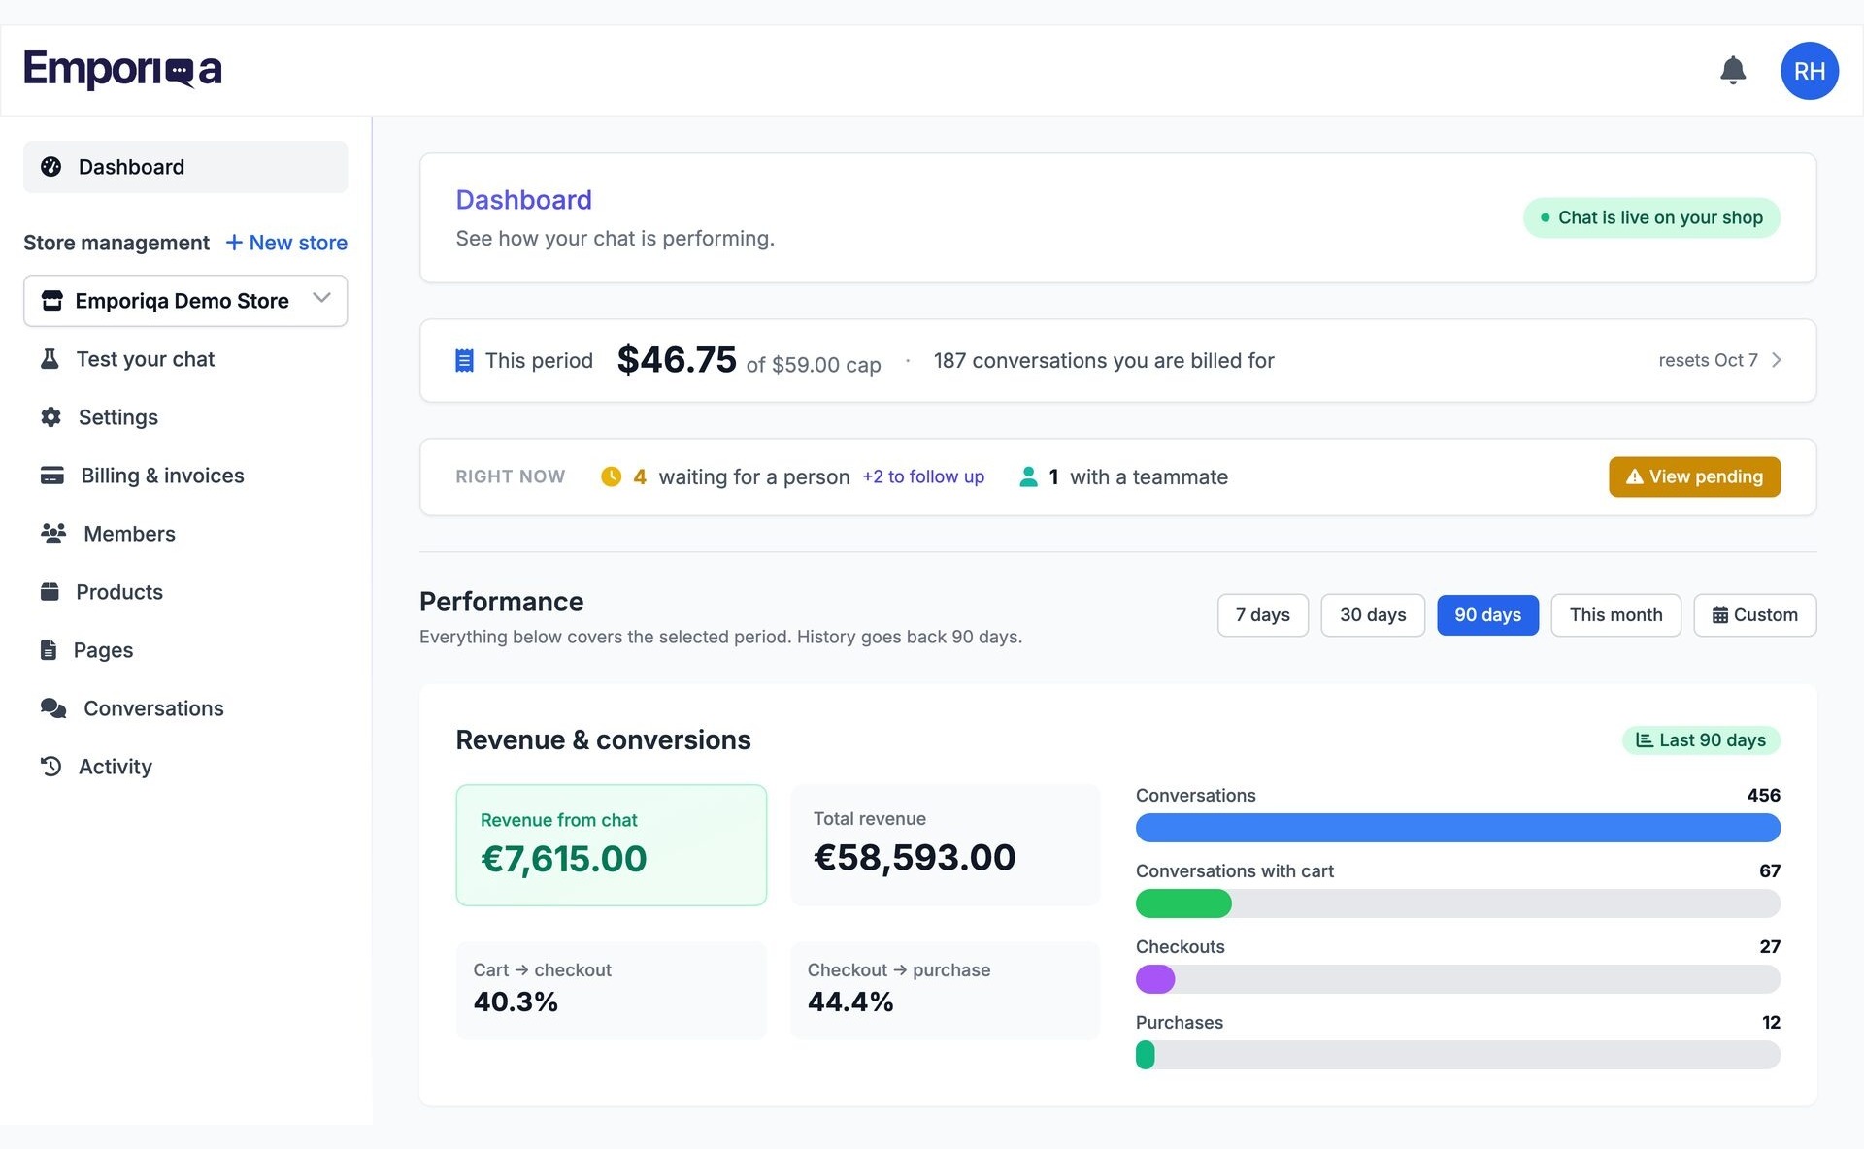1864x1149 pixels.
Task: Click the +2 to follow up link
Action: coord(923,476)
